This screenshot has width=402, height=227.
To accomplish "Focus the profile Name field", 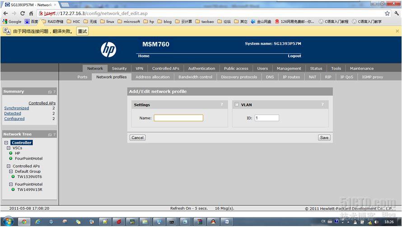I will tap(178, 118).
